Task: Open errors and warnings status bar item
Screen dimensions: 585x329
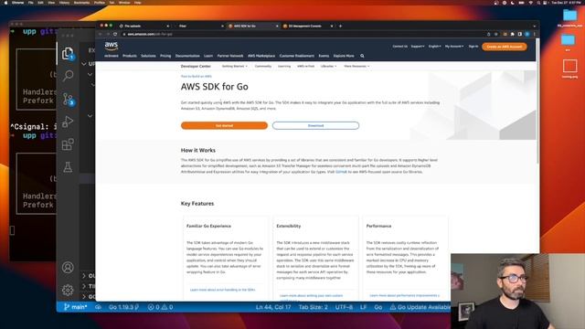Action: (161, 307)
